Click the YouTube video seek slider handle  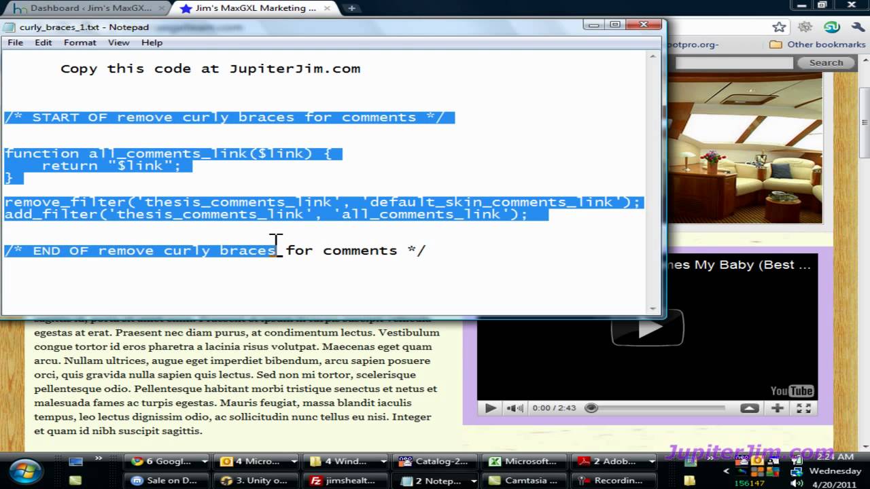(591, 408)
